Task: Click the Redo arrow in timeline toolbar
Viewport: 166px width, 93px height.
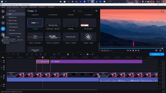Action: pos(13,54)
